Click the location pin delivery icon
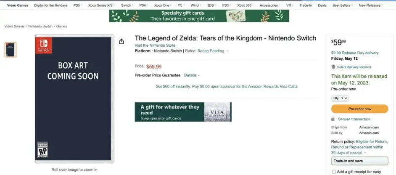This screenshot has width=396, height=175. click(x=333, y=67)
